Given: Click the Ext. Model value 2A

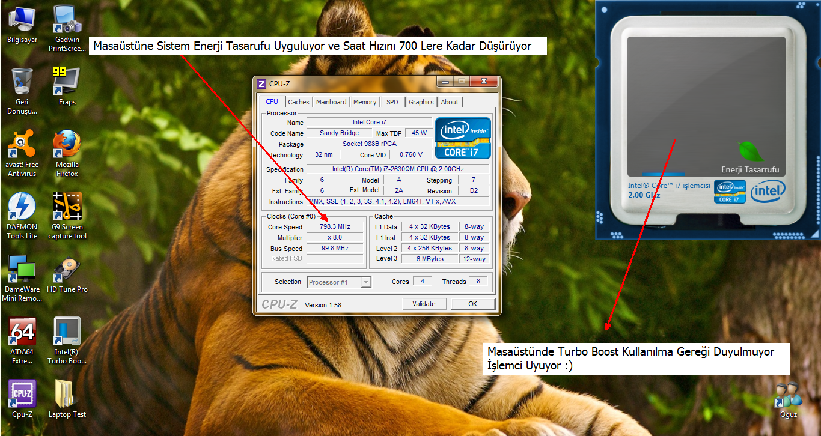Looking at the screenshot, I should click(x=398, y=191).
